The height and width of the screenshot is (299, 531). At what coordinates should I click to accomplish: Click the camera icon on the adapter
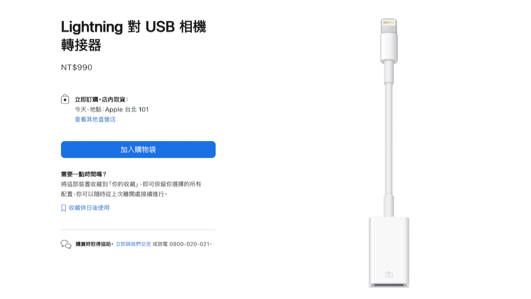(389, 274)
